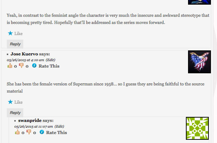Screen dimensions: 217x143
Task: Click the info icon beside swanpride's Rate This
Action: pyautogui.click(x=42, y=132)
